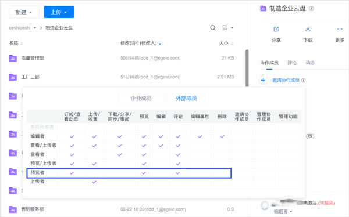Click info icon beside 制造企业云盘 title
This screenshot has width=349, height=217.
click(311, 9)
